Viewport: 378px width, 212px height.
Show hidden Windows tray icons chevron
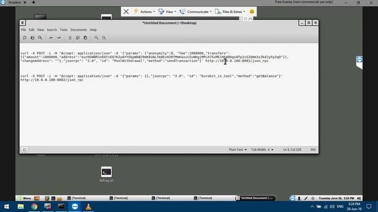[312, 207]
